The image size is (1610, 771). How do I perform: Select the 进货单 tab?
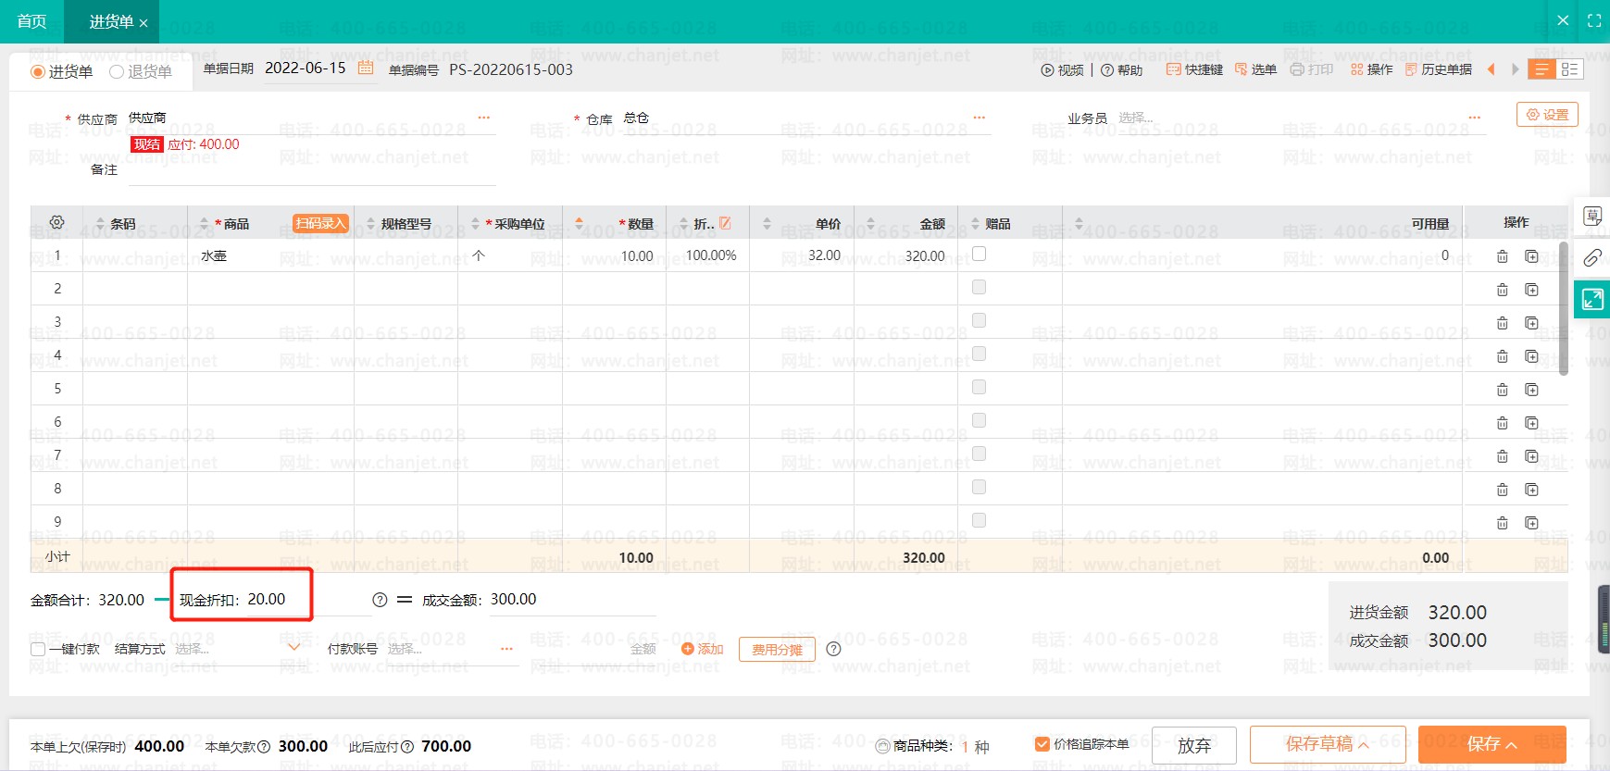(x=111, y=21)
